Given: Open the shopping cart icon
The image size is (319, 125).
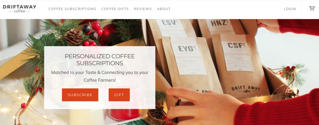Looking at the screenshot, I should [312, 8].
